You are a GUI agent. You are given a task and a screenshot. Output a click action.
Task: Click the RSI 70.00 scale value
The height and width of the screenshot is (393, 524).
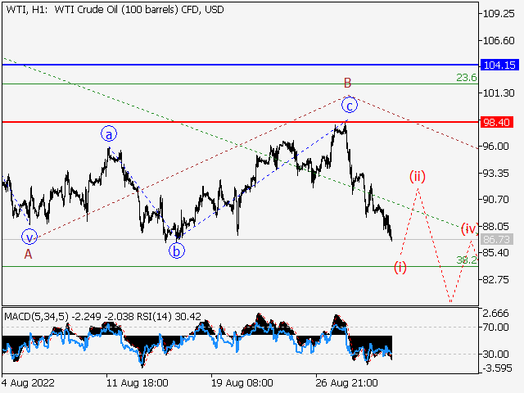(x=496, y=327)
